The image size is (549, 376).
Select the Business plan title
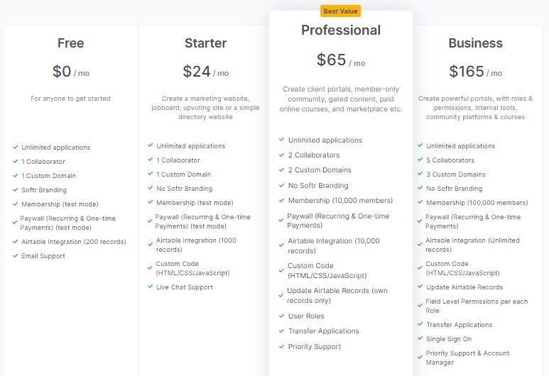point(476,43)
